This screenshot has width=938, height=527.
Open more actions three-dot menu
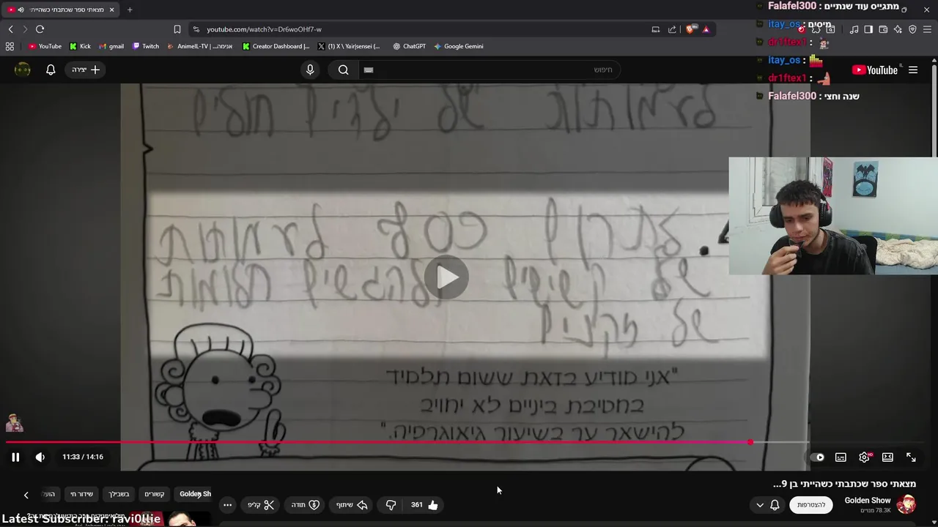coord(227,505)
